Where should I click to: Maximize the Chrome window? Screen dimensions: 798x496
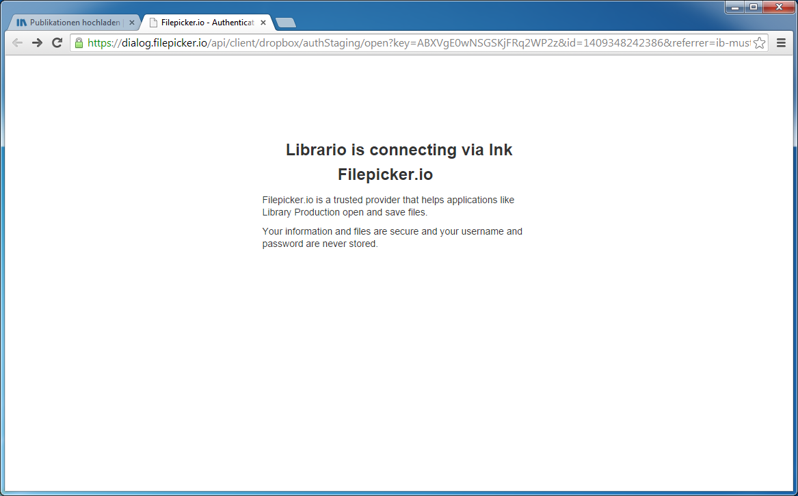(754, 7)
